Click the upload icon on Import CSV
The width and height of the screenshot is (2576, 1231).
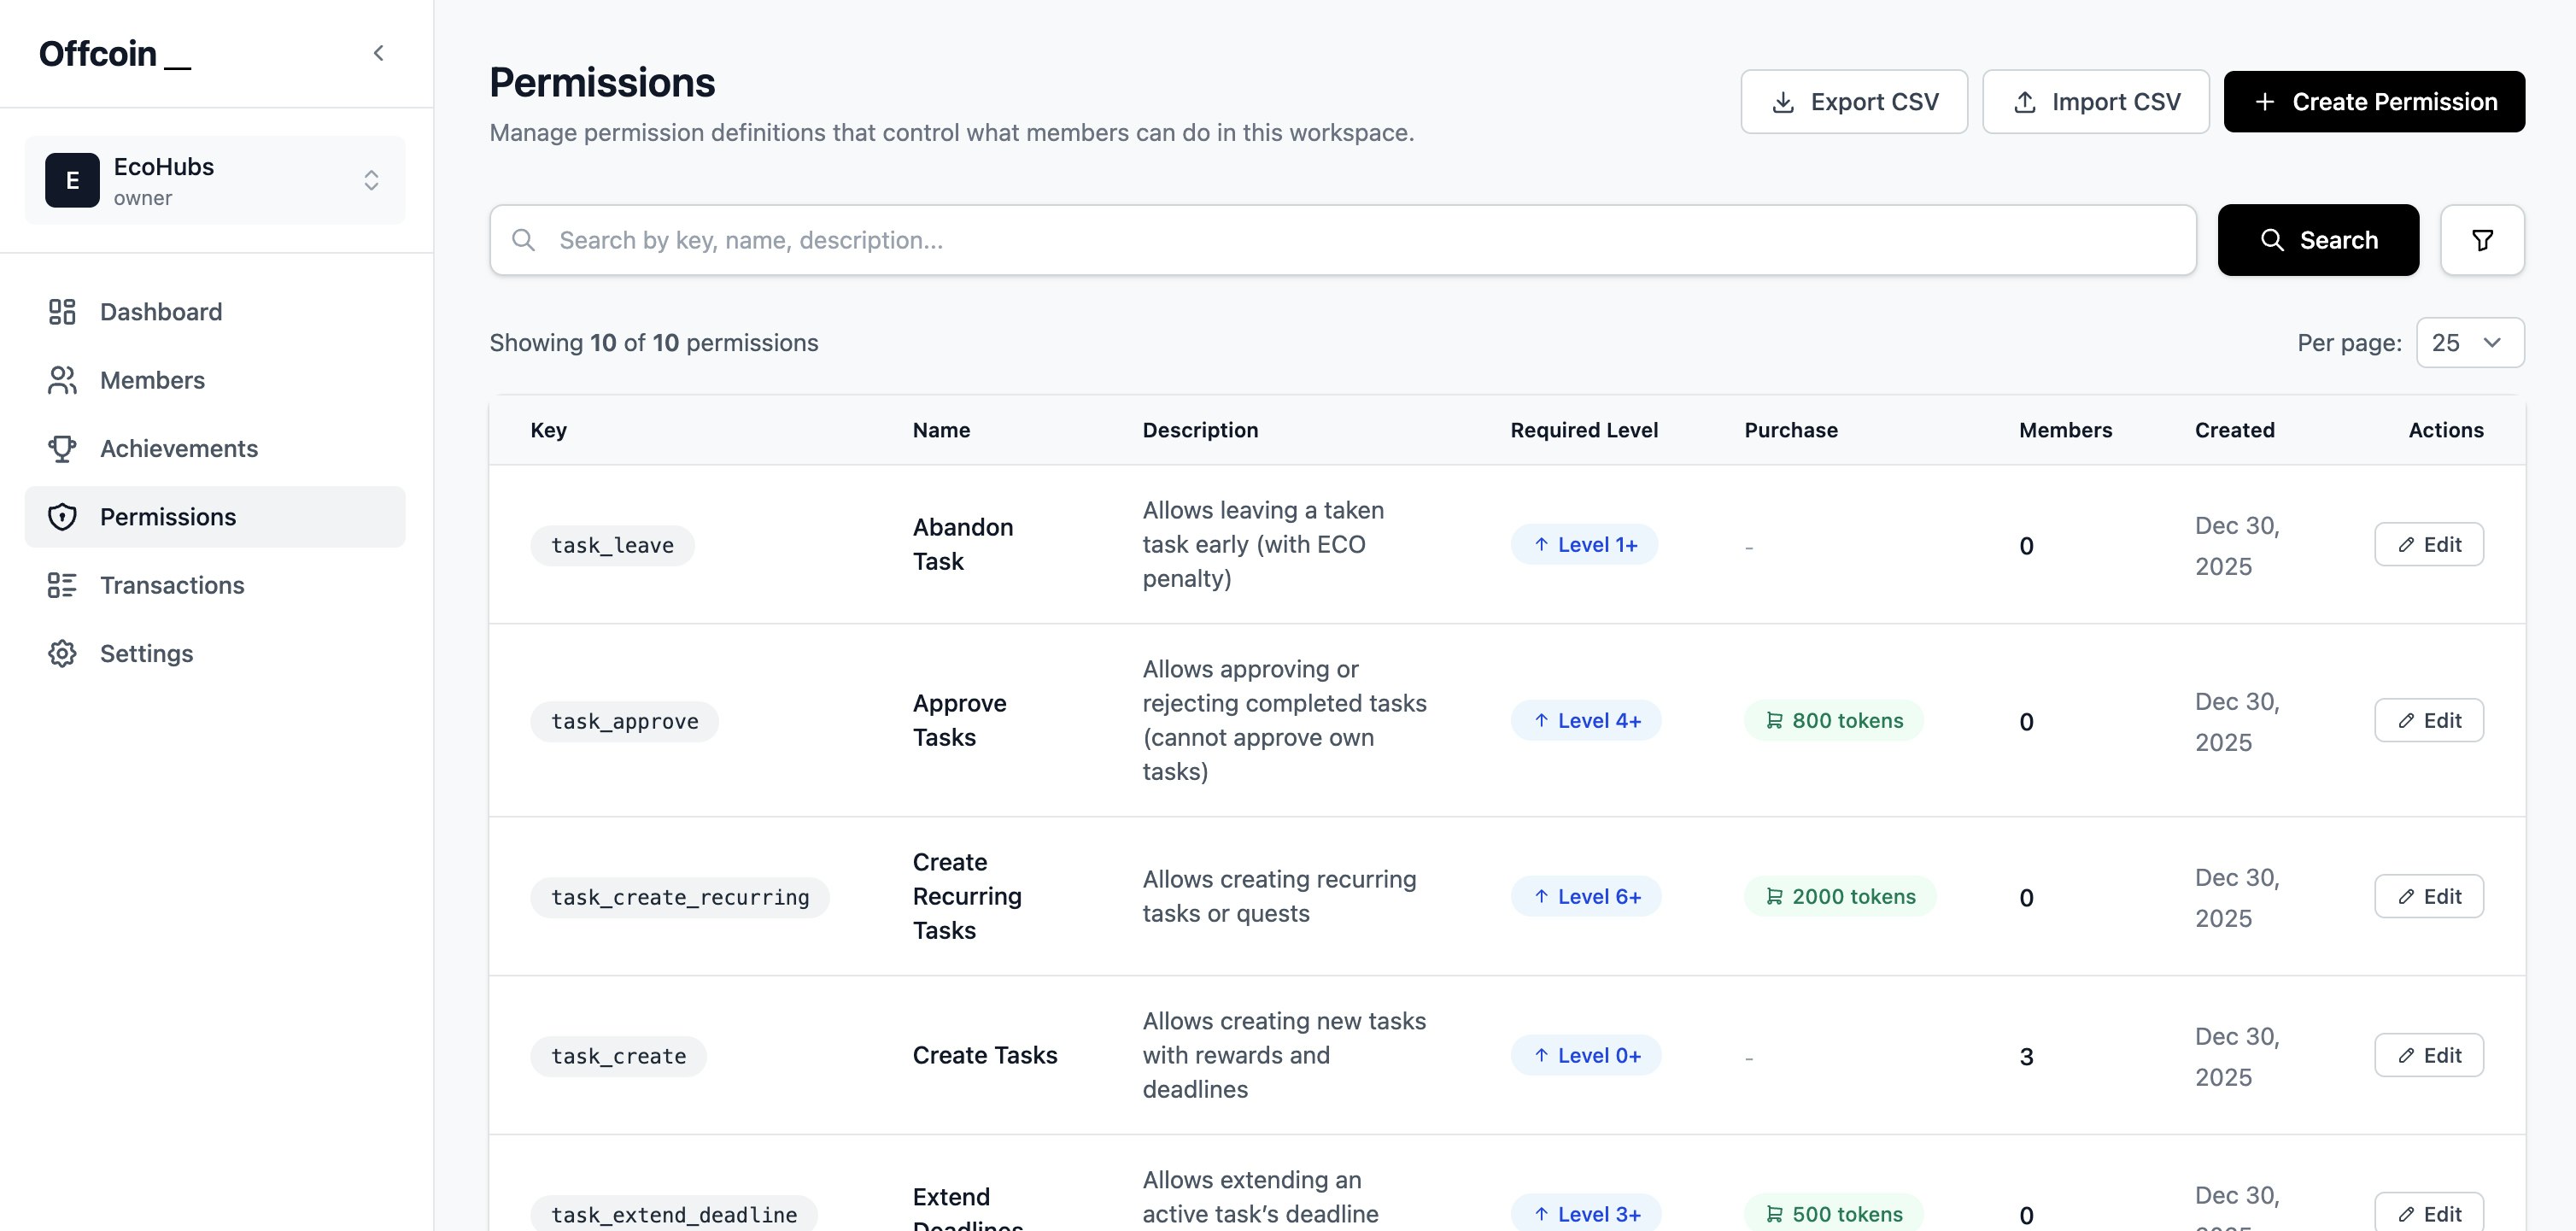2025,101
